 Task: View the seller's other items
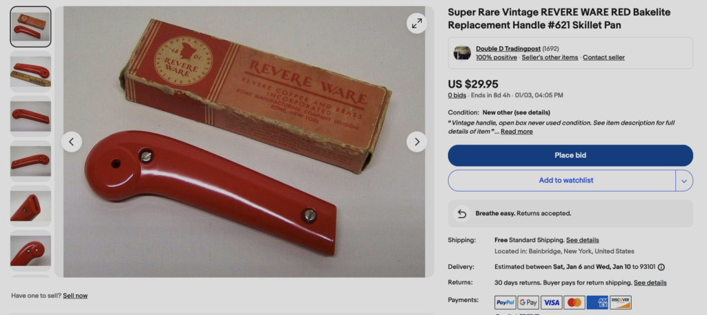[550, 57]
